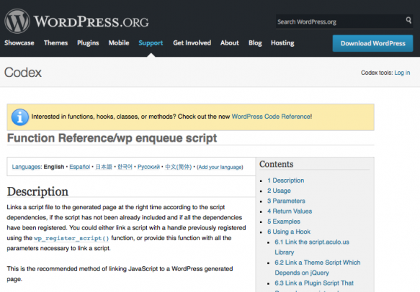Open the WordPress Code Reference link

[272, 117]
